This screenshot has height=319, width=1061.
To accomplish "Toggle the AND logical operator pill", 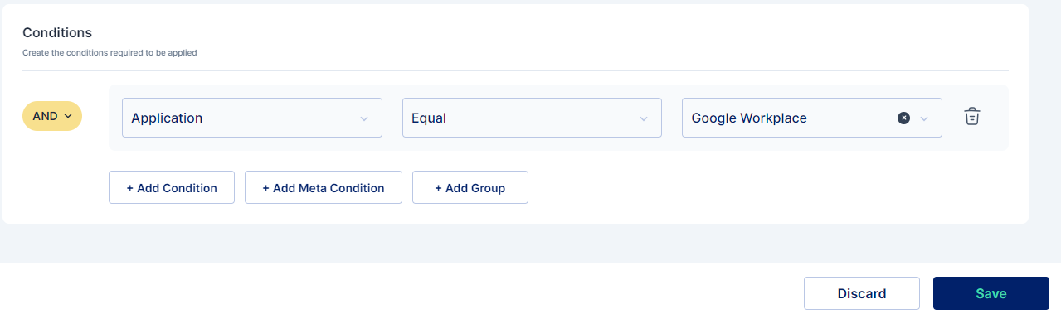I will coord(52,116).
